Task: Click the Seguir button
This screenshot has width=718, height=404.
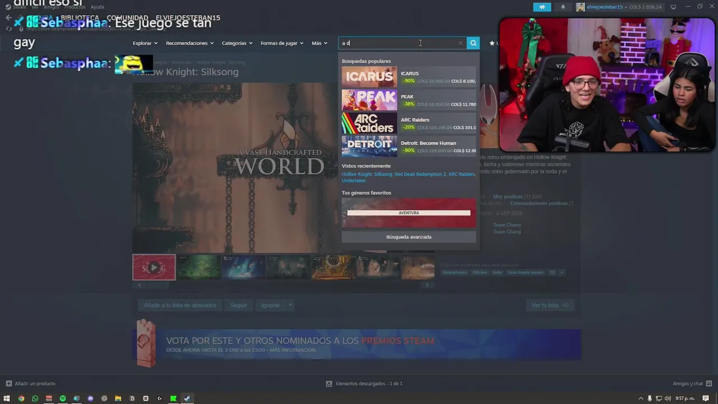Action: coord(238,305)
